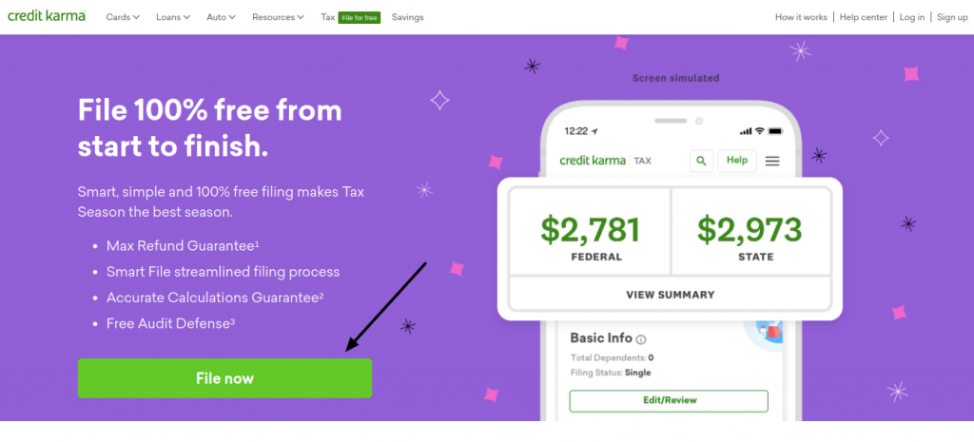The width and height of the screenshot is (974, 442).
Task: Expand the Loans dropdown menu
Action: click(x=173, y=17)
